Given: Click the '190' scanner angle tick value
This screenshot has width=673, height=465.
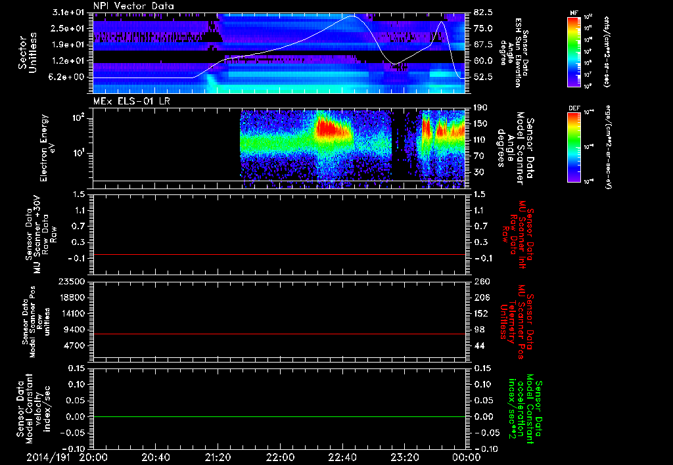Looking at the screenshot, I should click(480, 108).
